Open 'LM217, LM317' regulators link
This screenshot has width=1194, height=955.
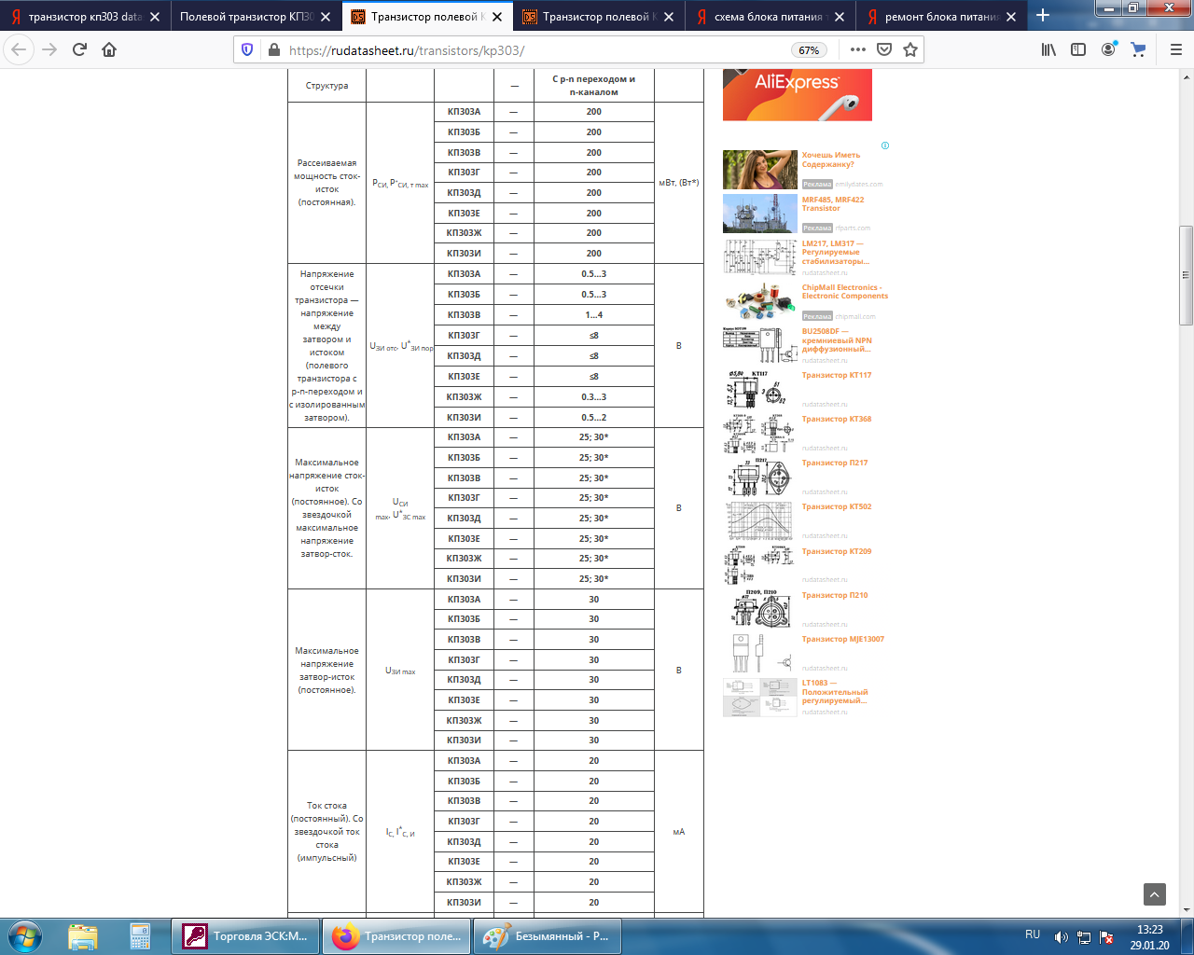835,252
